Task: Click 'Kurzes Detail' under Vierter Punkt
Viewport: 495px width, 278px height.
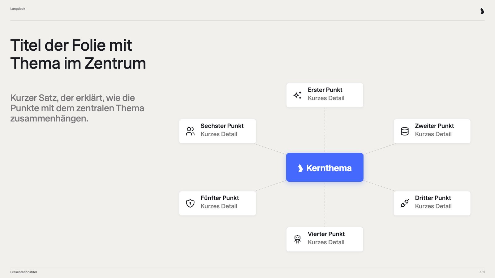Action: (x=326, y=242)
